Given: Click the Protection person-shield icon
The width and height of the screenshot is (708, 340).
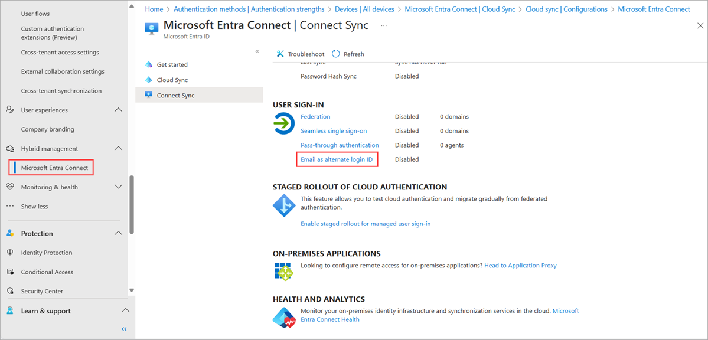Looking at the screenshot, I should (x=11, y=233).
